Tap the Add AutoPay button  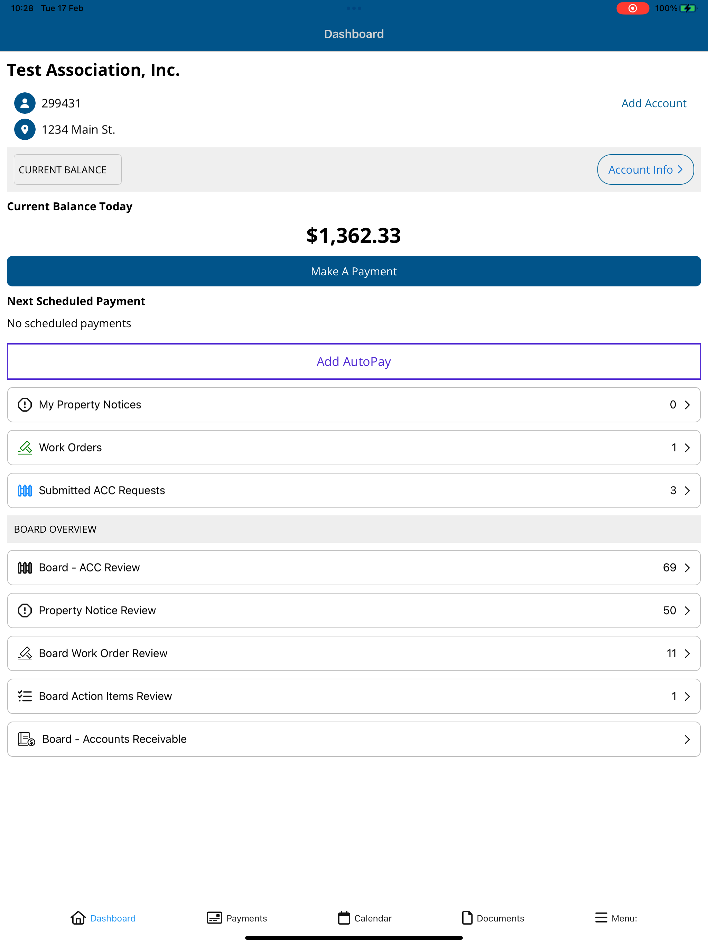(354, 361)
